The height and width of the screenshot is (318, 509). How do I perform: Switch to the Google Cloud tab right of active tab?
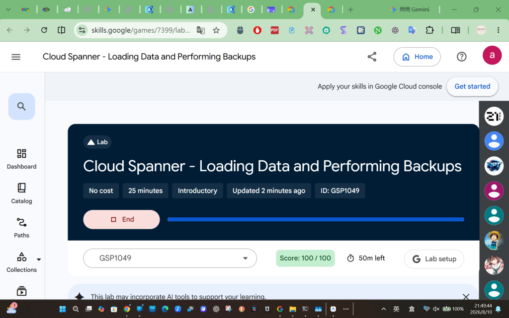point(331,10)
